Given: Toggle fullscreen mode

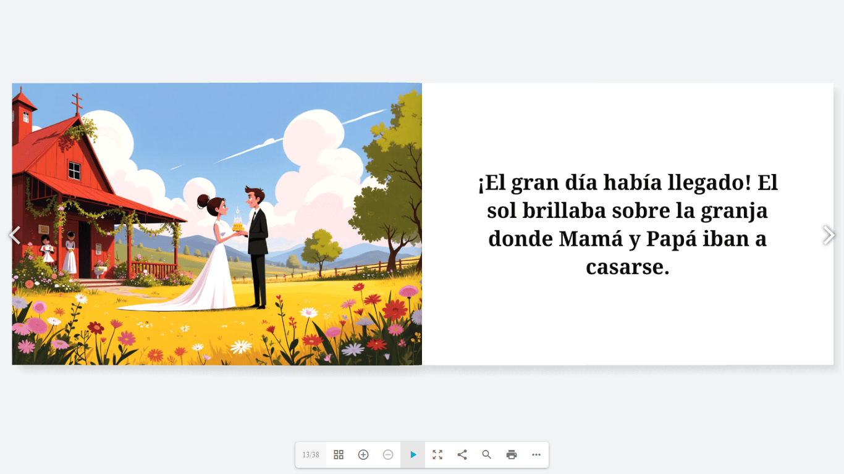Looking at the screenshot, I should coord(437,455).
